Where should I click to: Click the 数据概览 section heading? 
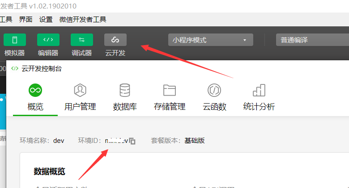click(x=49, y=171)
